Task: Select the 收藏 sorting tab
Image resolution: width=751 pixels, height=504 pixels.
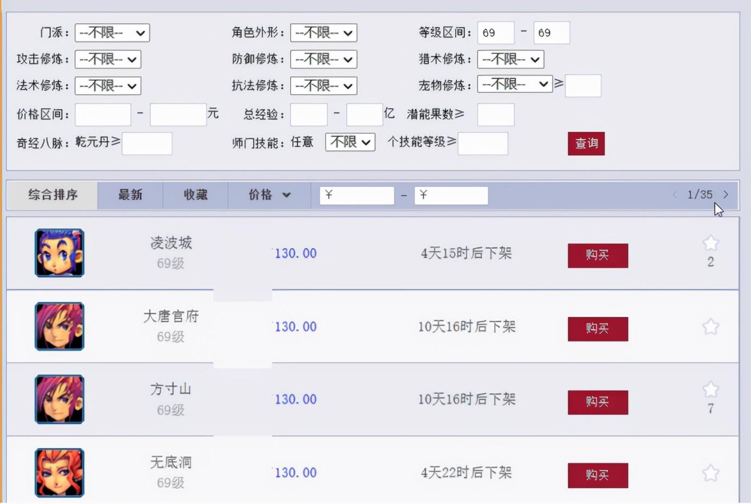Action: pyautogui.click(x=195, y=195)
